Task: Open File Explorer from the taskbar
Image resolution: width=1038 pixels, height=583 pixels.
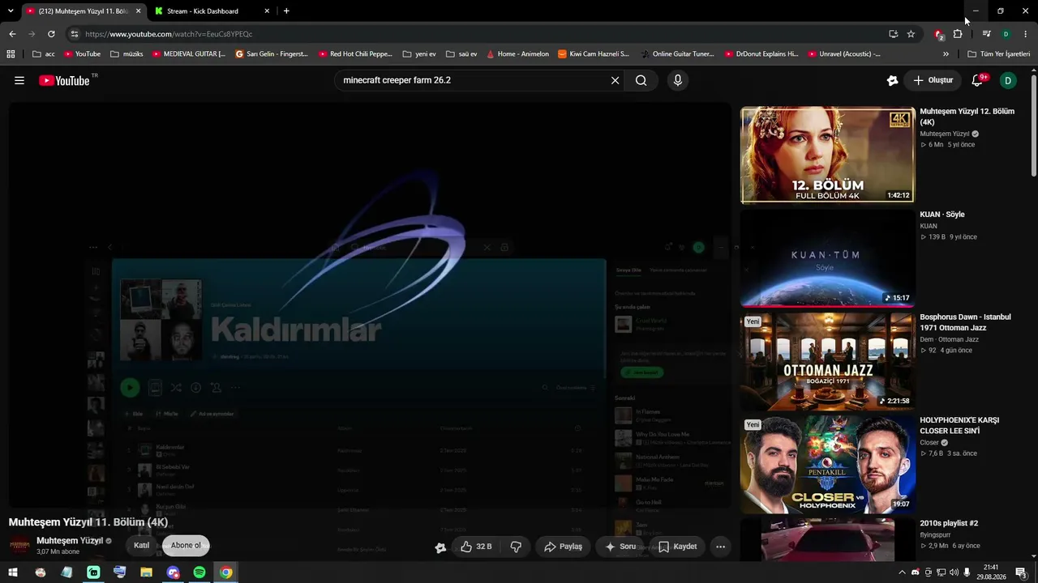Action: (x=146, y=572)
